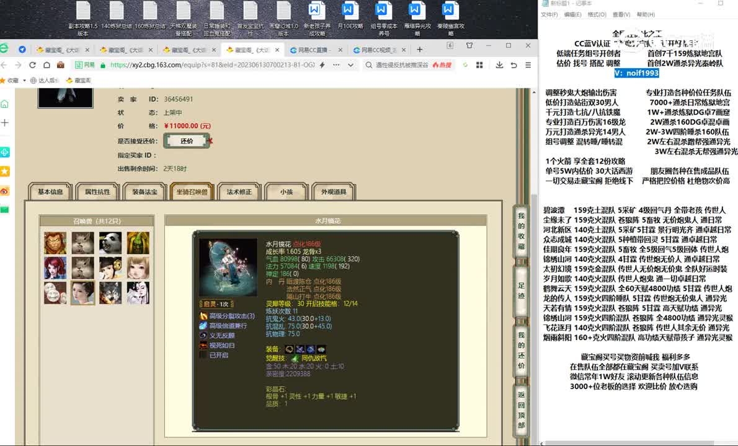
Task: Open the browser hamburger menu
Action: (528, 65)
